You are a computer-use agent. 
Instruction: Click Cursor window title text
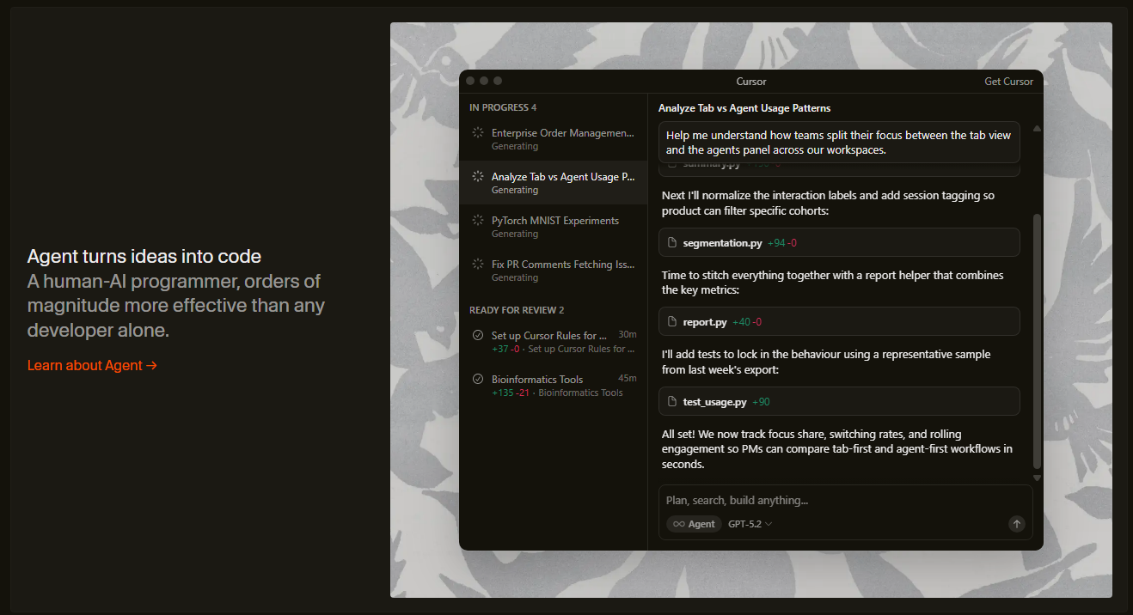(751, 82)
